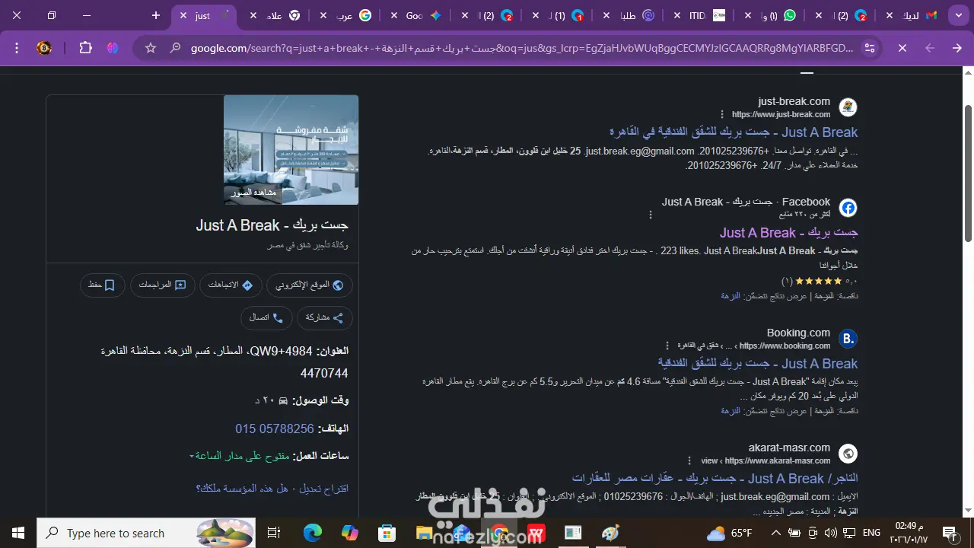Switch to the Google tab labeled عرب

[x=347, y=15]
